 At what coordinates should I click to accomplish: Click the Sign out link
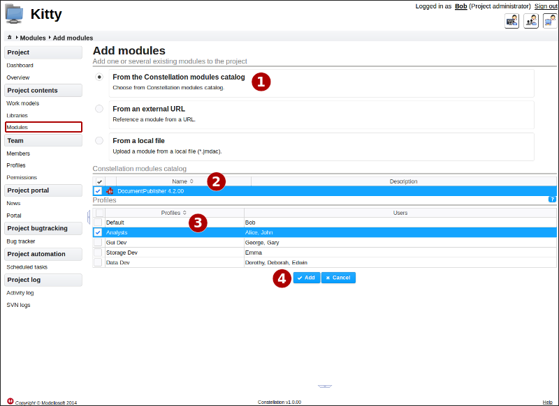[546, 6]
